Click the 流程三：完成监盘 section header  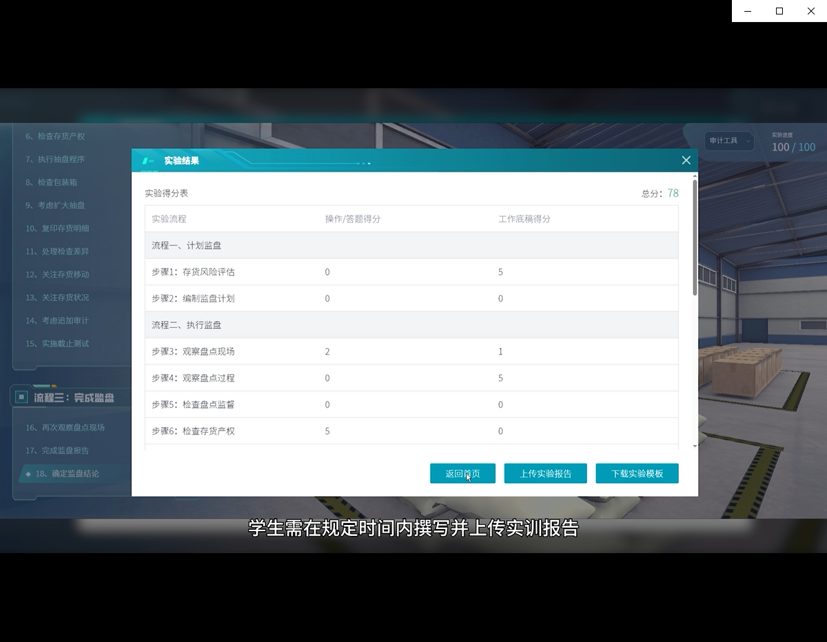pyautogui.click(x=74, y=397)
